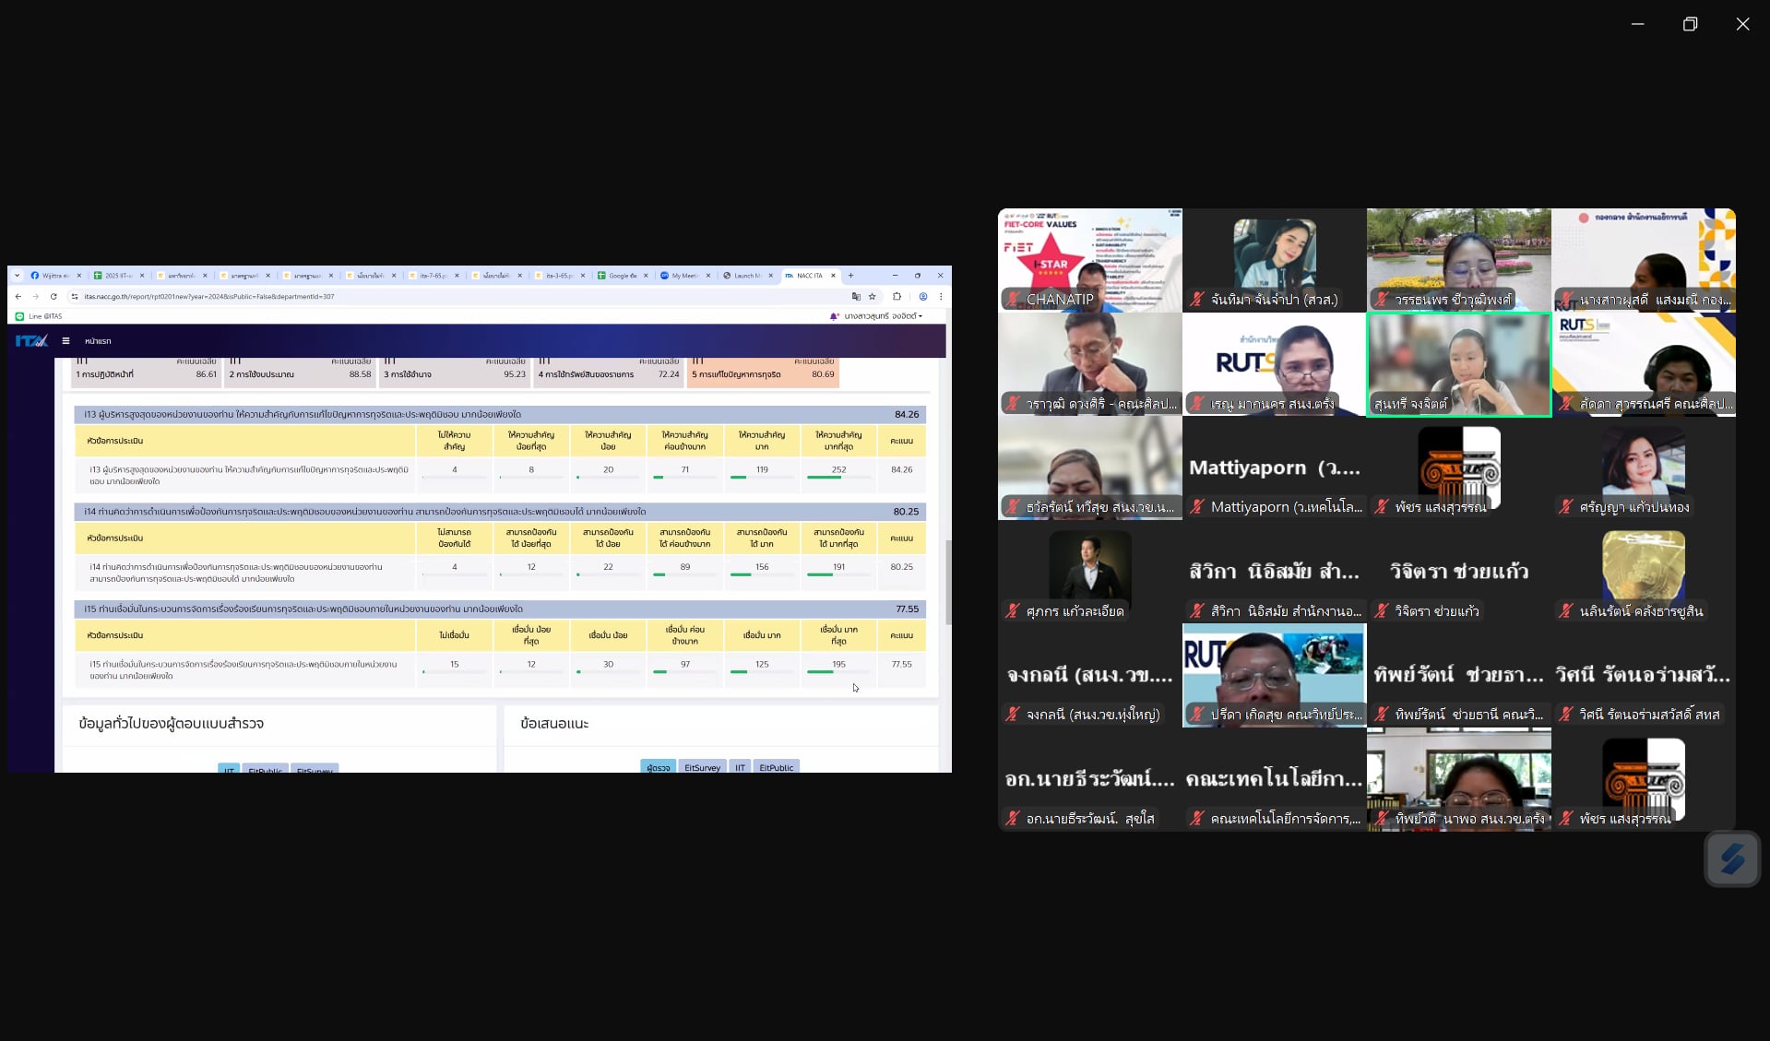Screen dimensions: 1770x1041
Task: Open the ITA hamburger sidebar menu
Action: point(65,341)
